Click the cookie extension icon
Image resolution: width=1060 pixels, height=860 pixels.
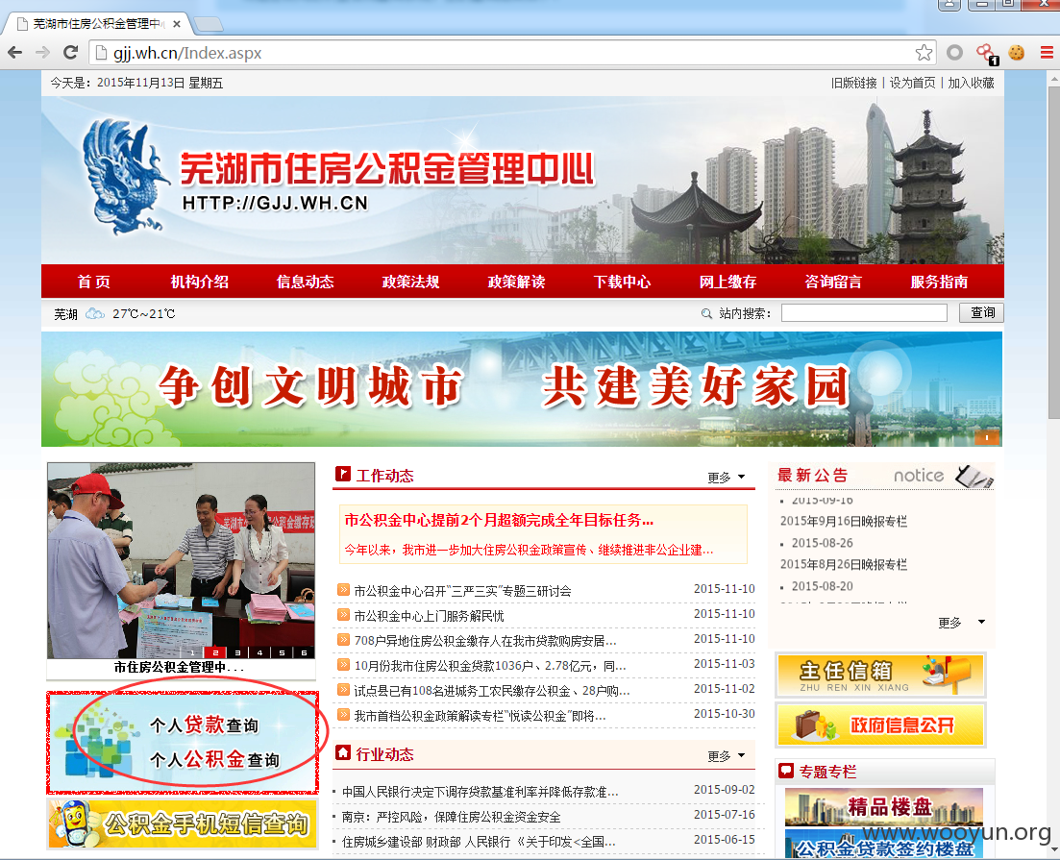pyautogui.click(x=1016, y=53)
